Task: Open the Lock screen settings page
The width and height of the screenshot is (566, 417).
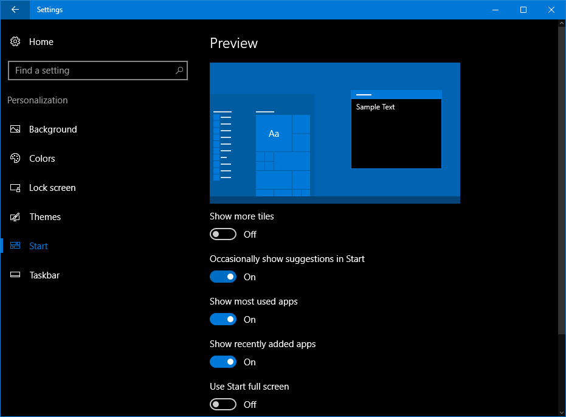Action: [x=52, y=187]
